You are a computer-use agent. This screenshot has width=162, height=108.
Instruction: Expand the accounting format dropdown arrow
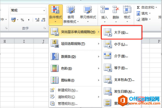(x=18, y=20)
